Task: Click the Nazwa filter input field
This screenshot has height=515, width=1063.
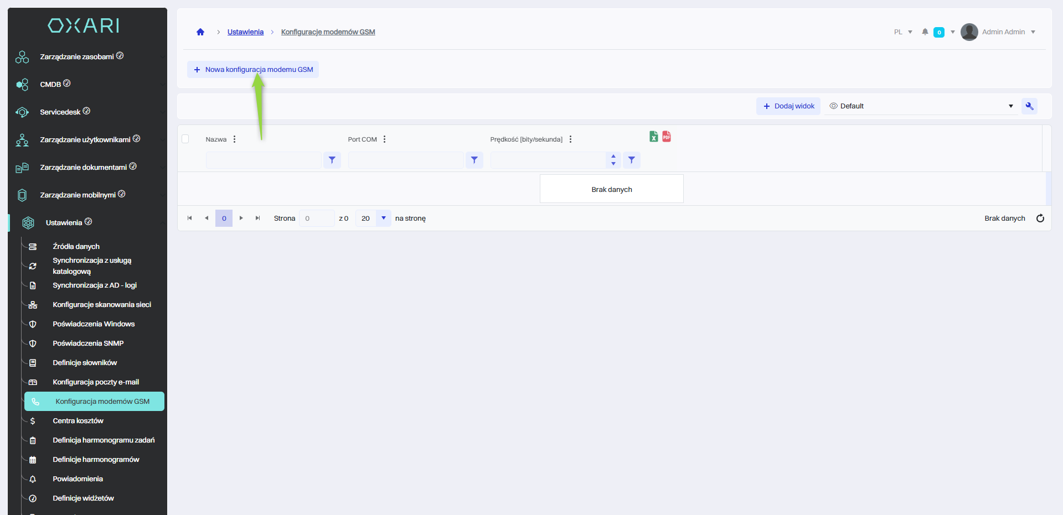Action: coord(264,160)
